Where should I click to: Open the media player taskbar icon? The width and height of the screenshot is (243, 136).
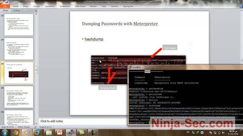click(26, 133)
